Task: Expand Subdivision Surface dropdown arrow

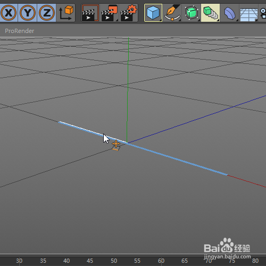Action: [199, 20]
